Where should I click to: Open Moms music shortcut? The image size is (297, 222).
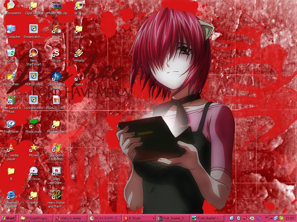click(x=34, y=126)
